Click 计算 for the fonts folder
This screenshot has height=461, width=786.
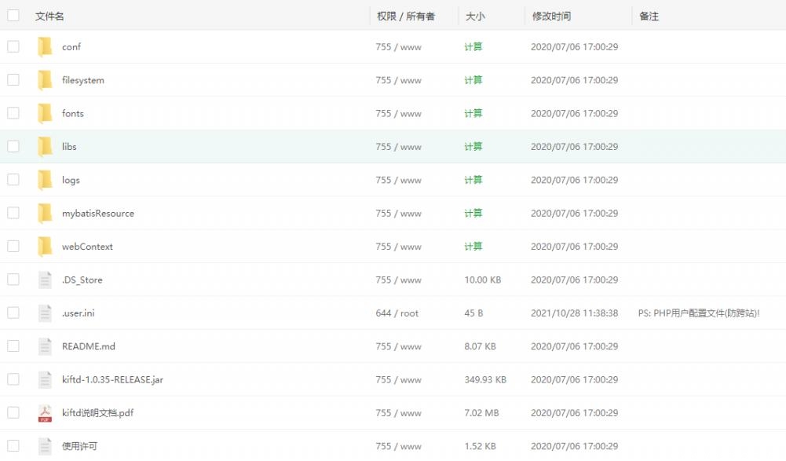tap(473, 113)
